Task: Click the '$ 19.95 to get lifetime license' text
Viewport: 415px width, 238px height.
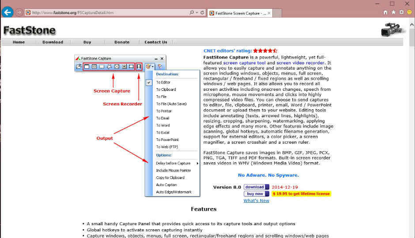Action: click(x=301, y=193)
